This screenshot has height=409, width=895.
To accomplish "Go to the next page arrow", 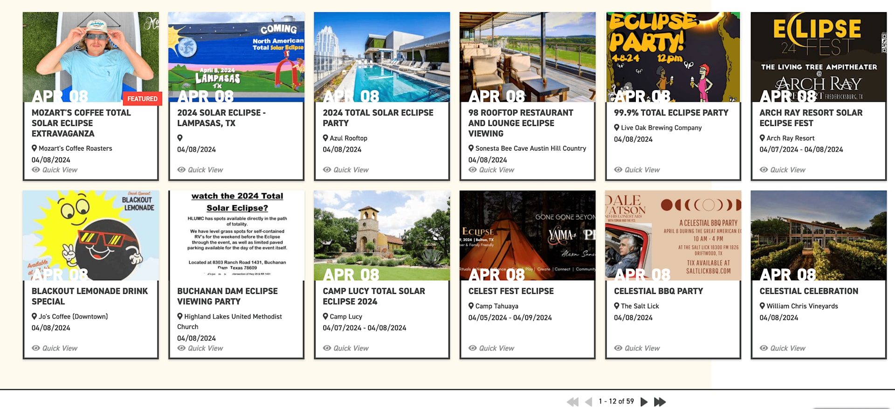I will (644, 402).
